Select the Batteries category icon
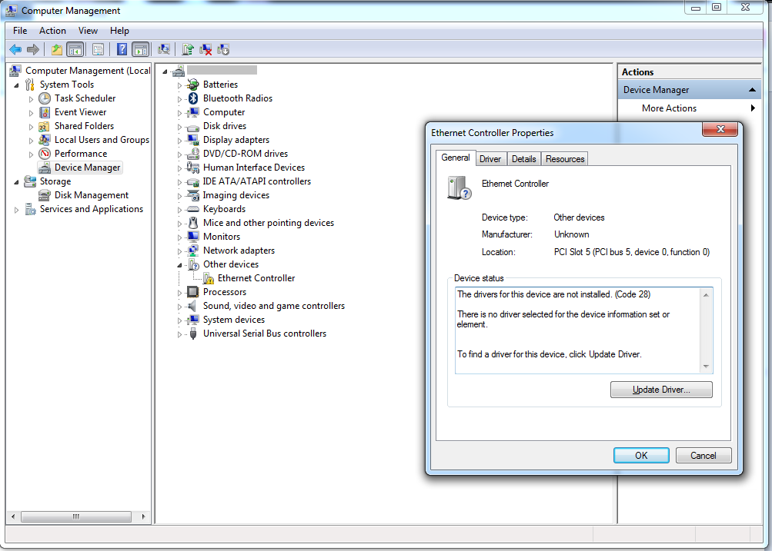The height and width of the screenshot is (551, 772). pyautogui.click(x=193, y=85)
